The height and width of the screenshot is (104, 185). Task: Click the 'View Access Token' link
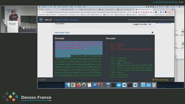(62, 32)
